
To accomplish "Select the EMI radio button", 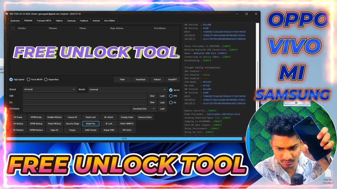I will pyautogui.click(x=173, y=96).
